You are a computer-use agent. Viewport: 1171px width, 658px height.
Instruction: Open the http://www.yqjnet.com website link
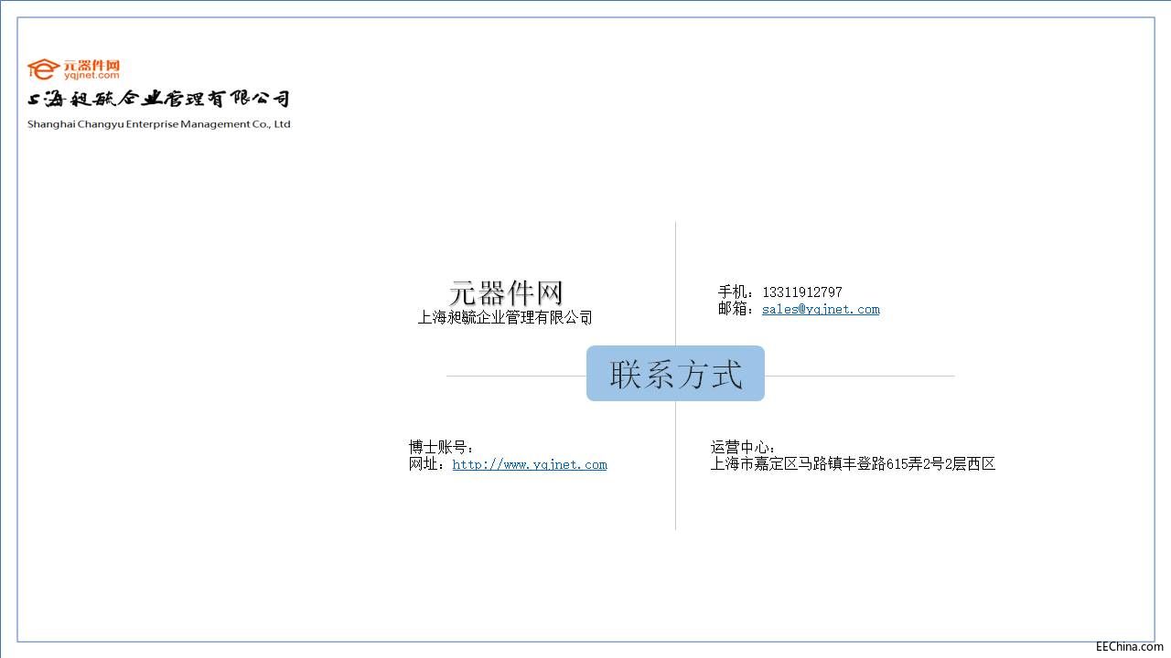pos(530,465)
